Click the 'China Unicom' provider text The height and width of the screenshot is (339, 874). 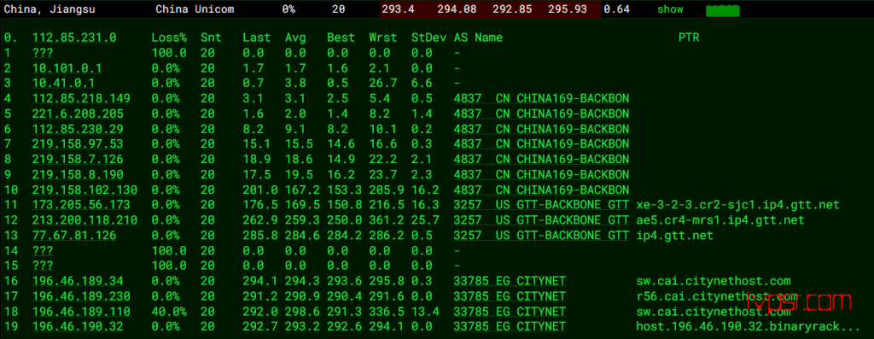[195, 9]
